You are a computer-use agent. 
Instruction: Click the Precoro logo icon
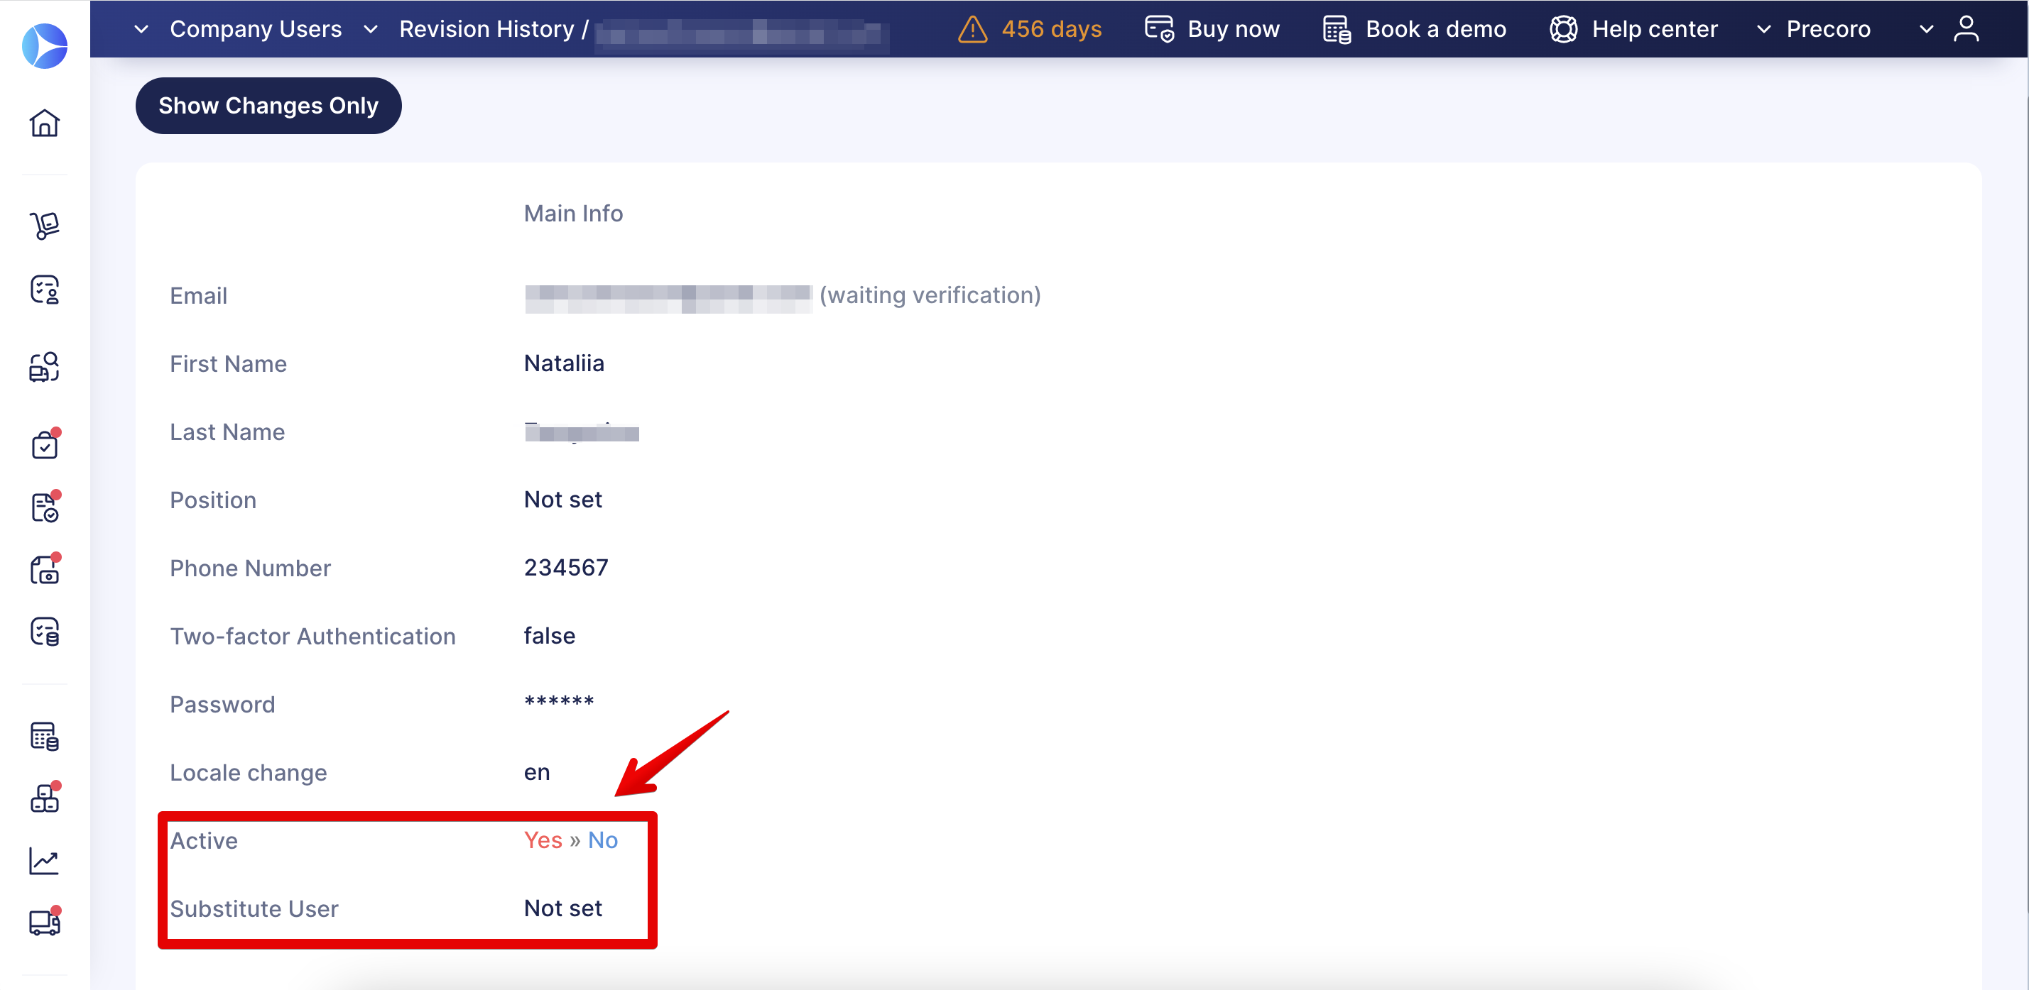(x=45, y=45)
